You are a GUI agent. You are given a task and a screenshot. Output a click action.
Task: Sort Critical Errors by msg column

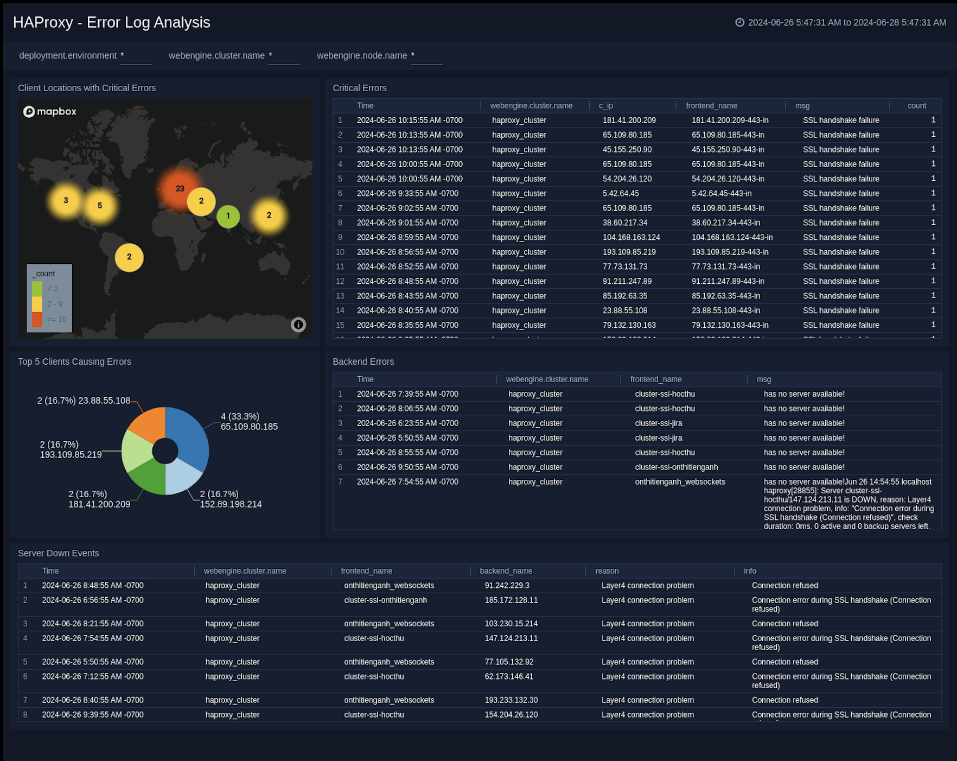(802, 106)
